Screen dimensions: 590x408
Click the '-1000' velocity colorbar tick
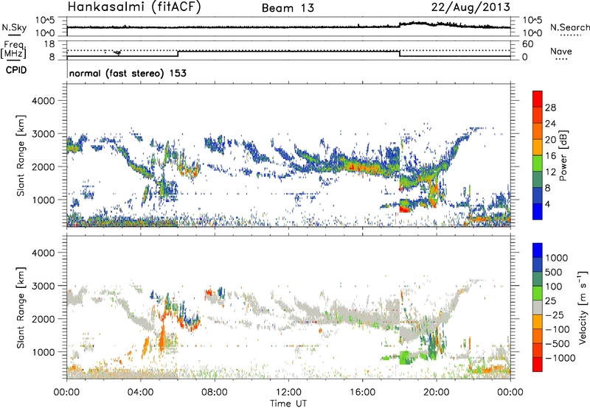click(x=560, y=358)
